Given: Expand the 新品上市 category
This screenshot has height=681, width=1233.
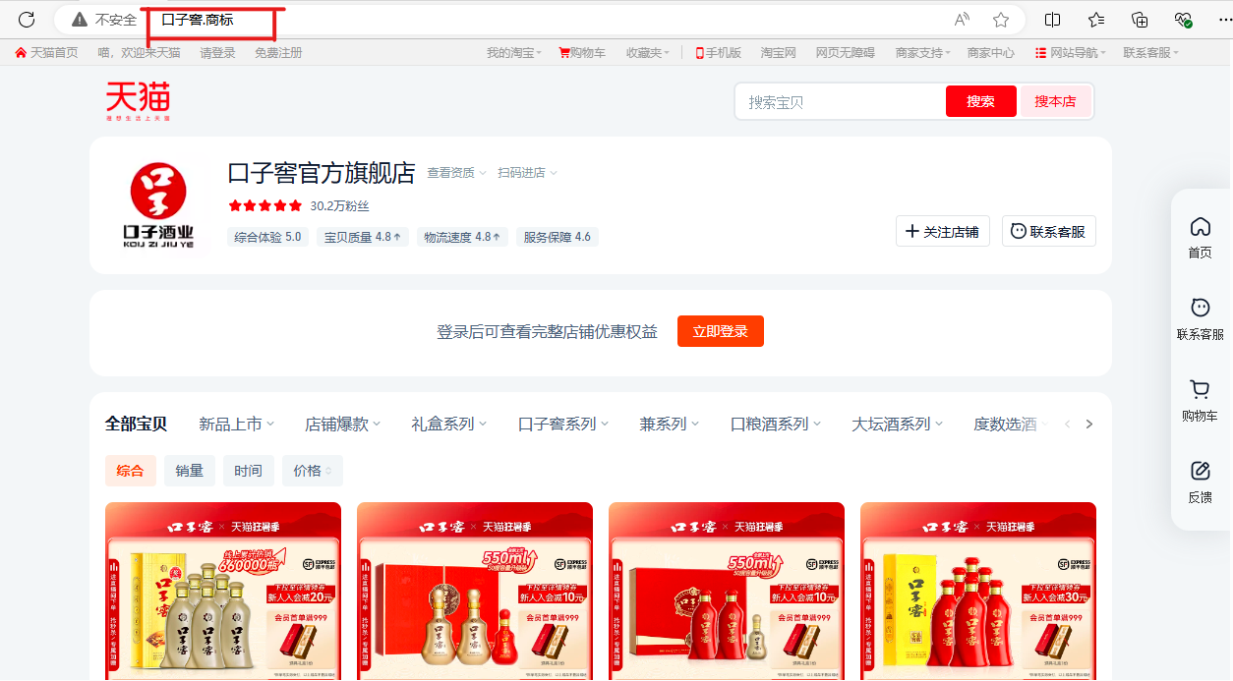Looking at the screenshot, I should click(236, 425).
